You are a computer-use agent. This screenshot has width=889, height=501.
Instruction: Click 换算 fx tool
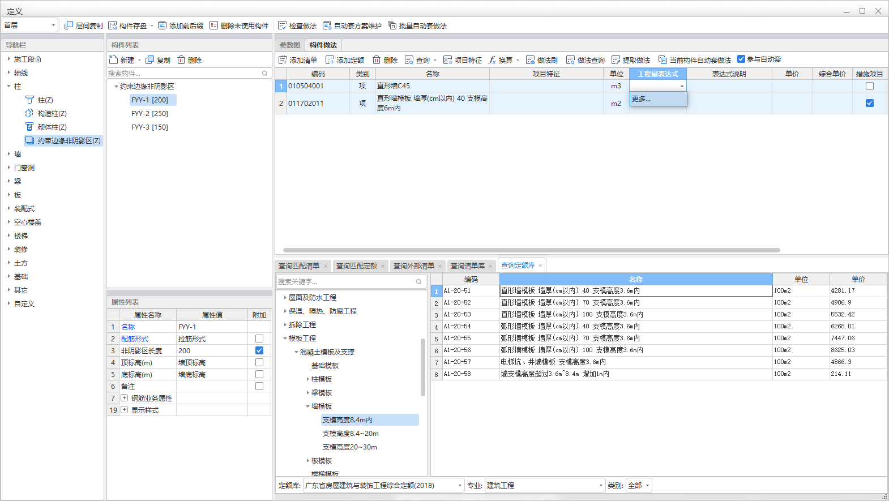tap(501, 60)
